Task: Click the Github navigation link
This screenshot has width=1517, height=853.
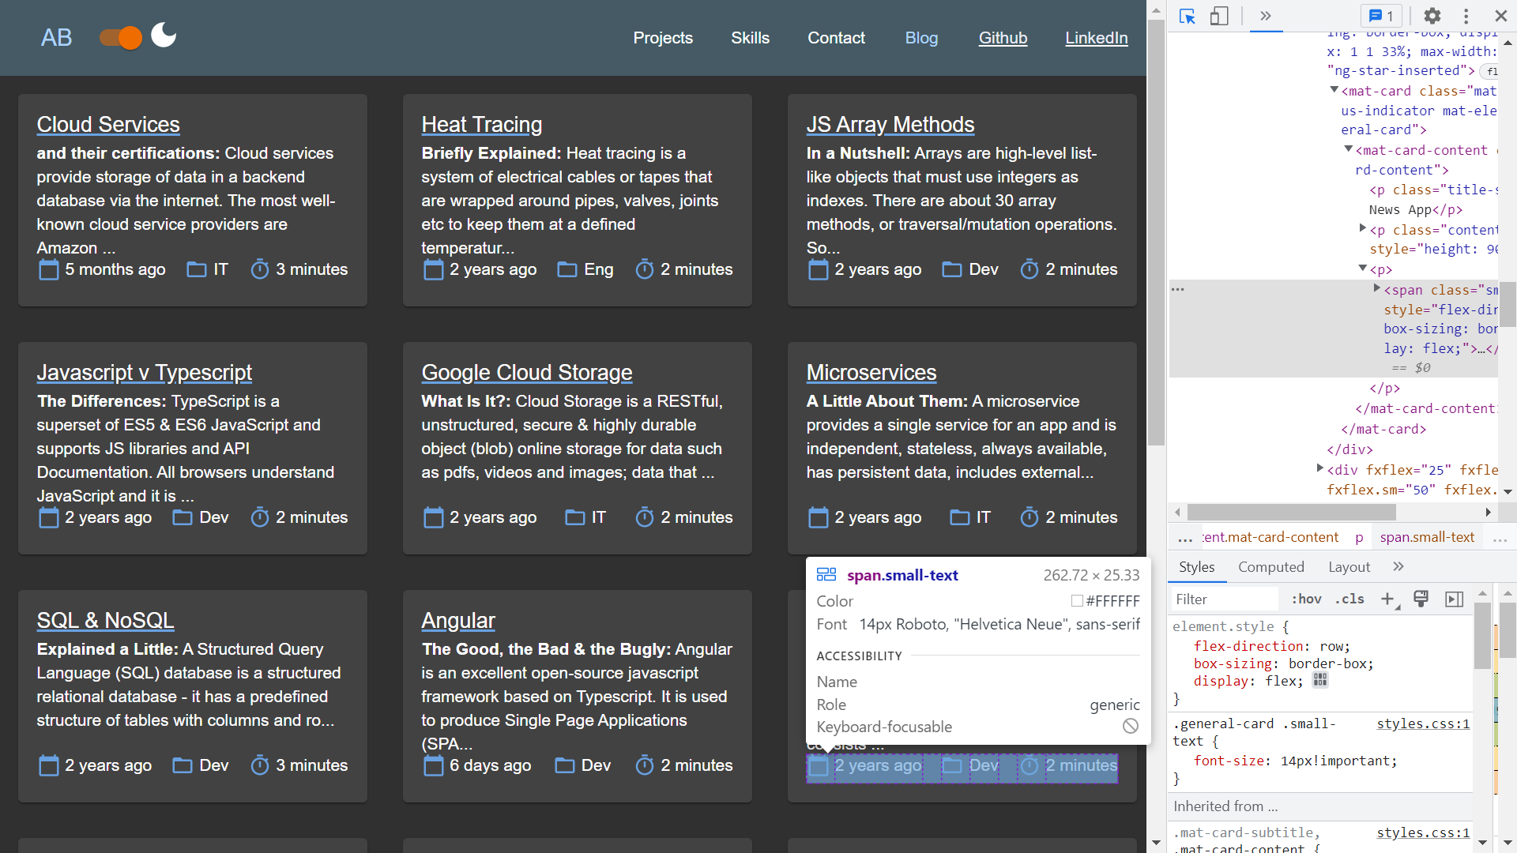Action: tap(1003, 38)
